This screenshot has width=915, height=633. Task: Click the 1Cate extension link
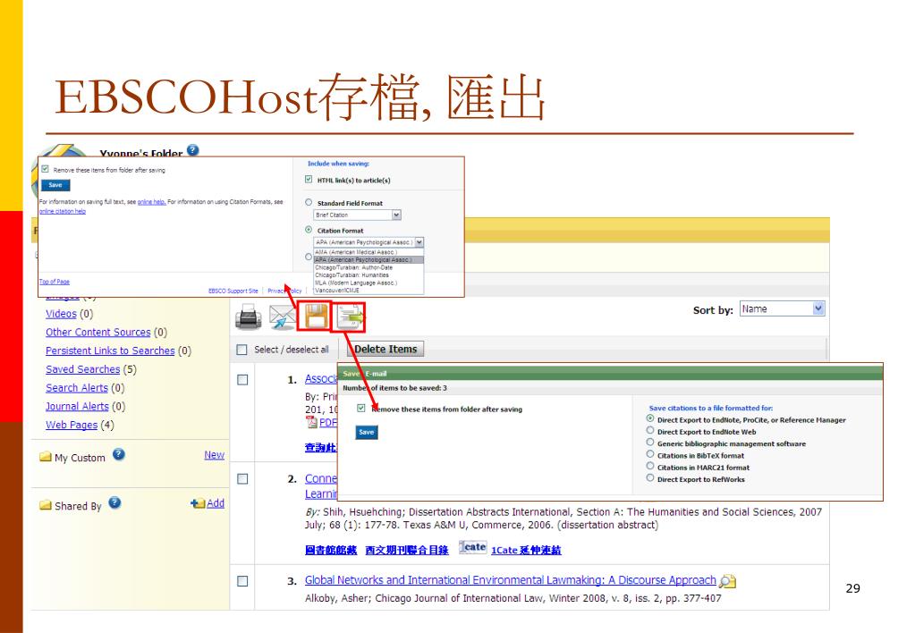pos(526,550)
